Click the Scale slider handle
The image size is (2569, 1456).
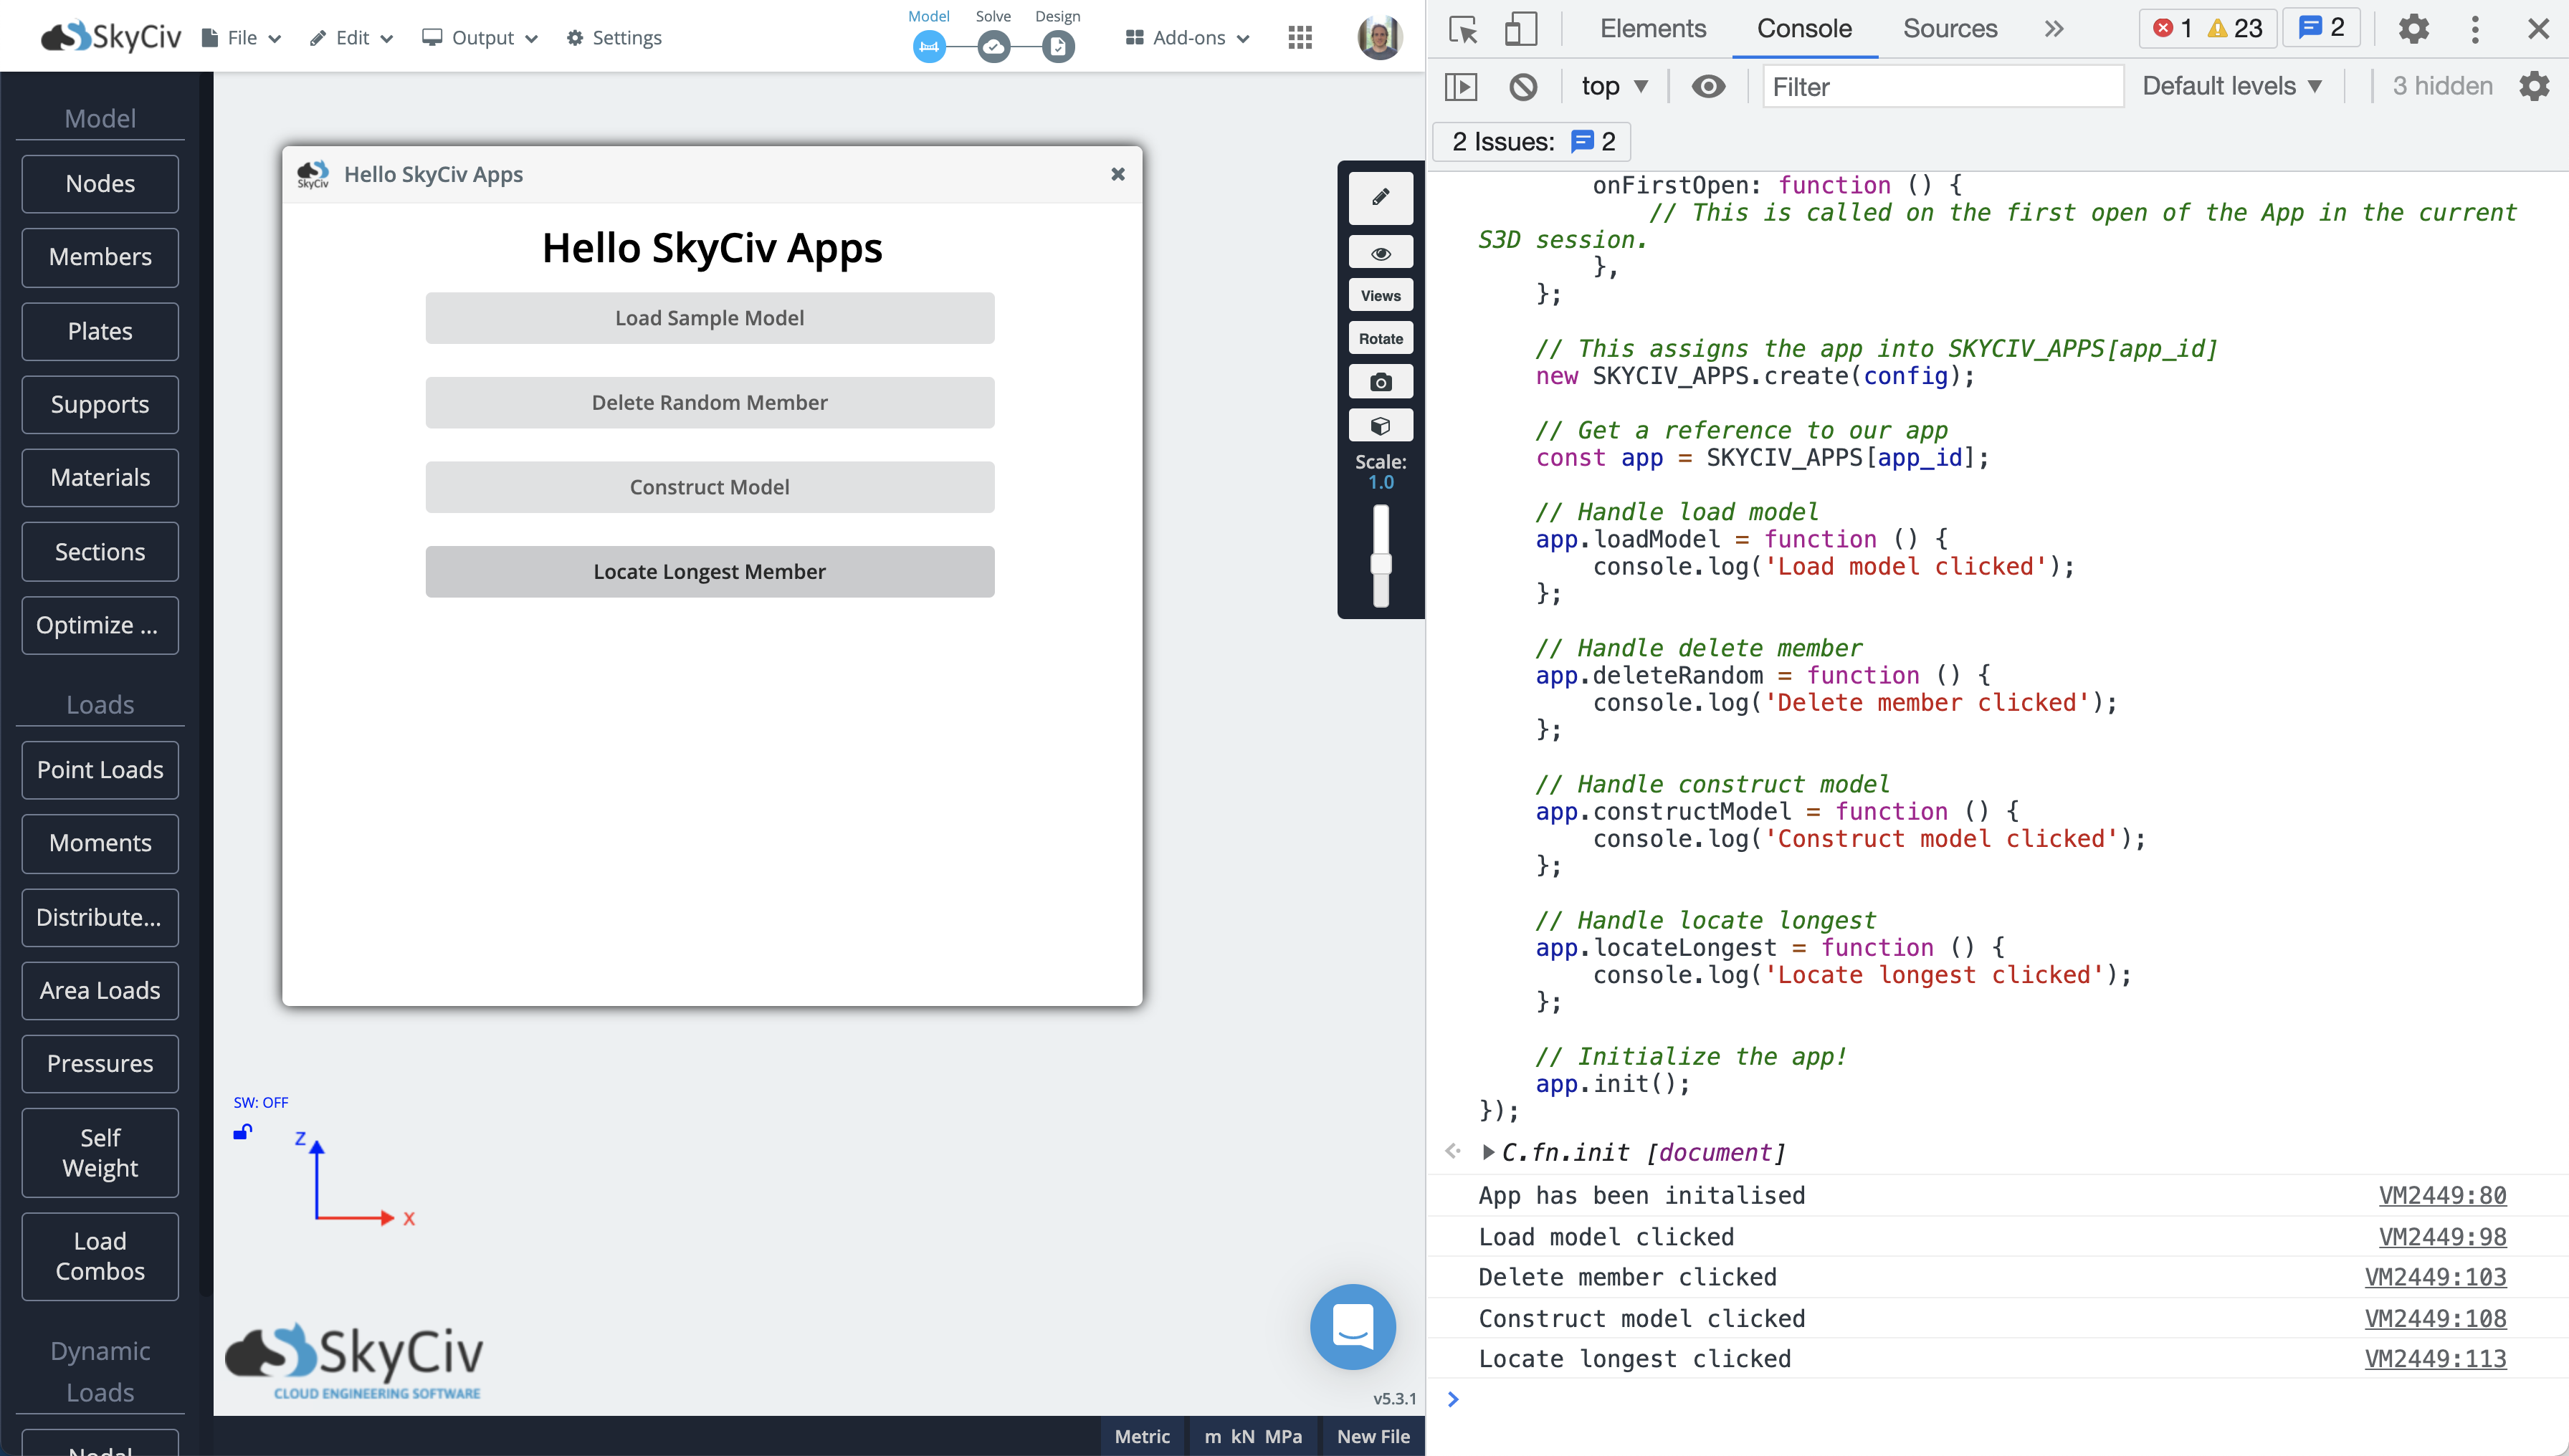pos(1381,564)
